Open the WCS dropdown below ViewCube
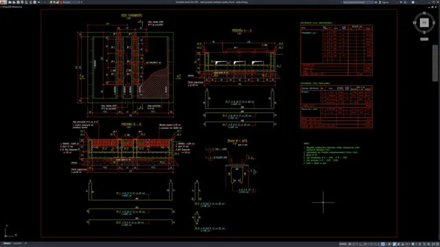The image size is (440, 247). click(424, 39)
